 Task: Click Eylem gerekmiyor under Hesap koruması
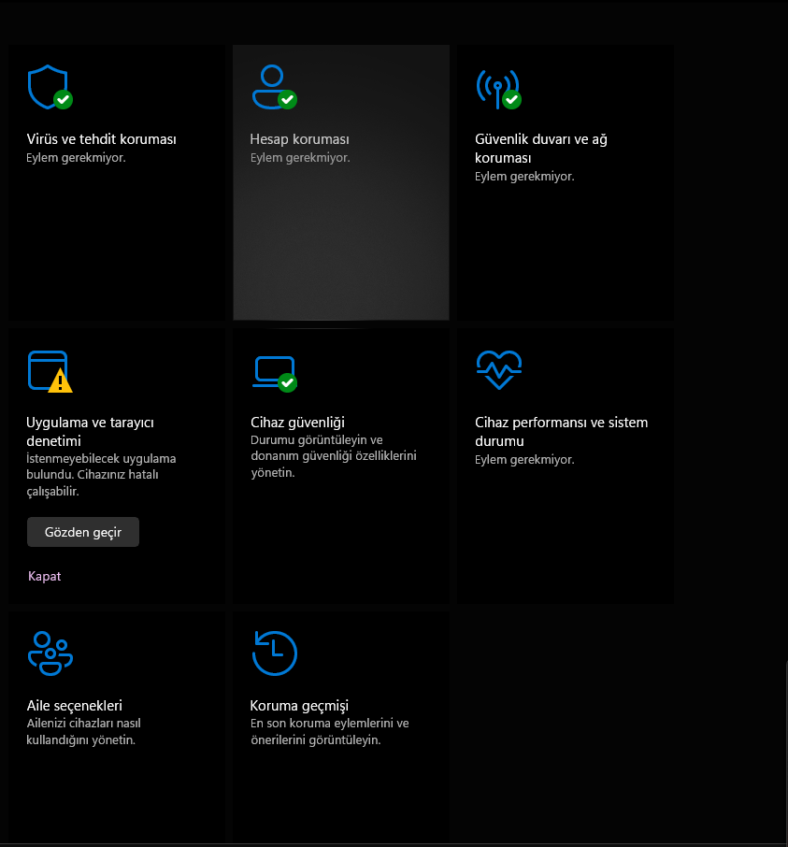tap(300, 158)
